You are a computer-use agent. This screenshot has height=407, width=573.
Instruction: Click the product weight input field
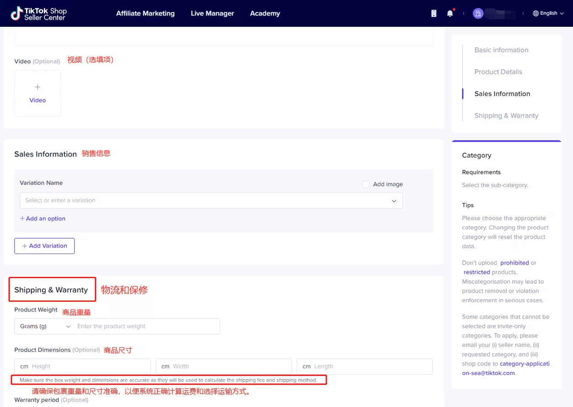point(146,326)
